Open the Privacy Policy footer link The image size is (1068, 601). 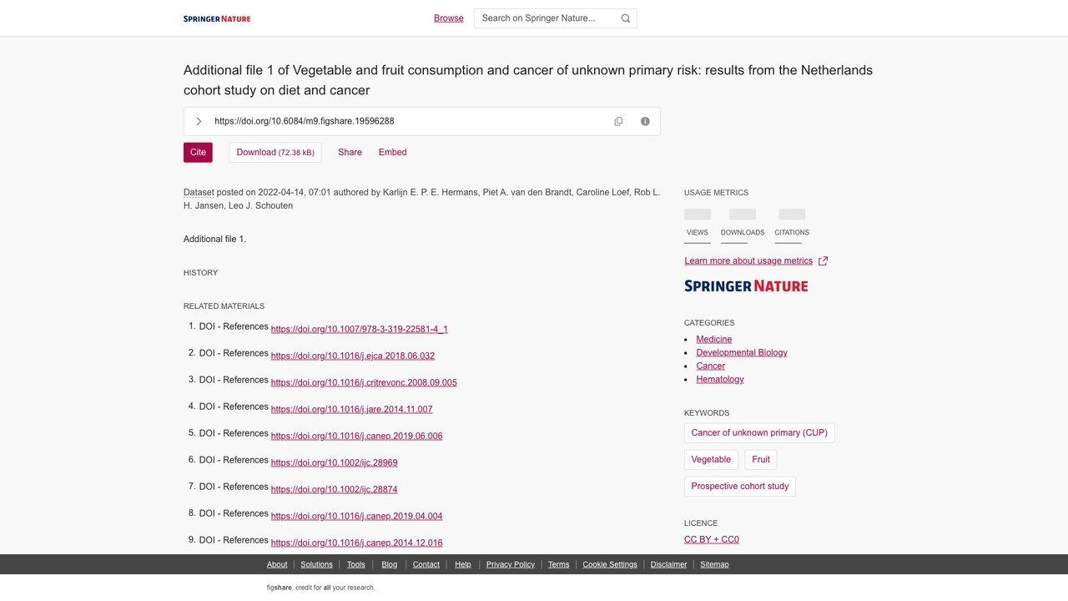(511, 564)
